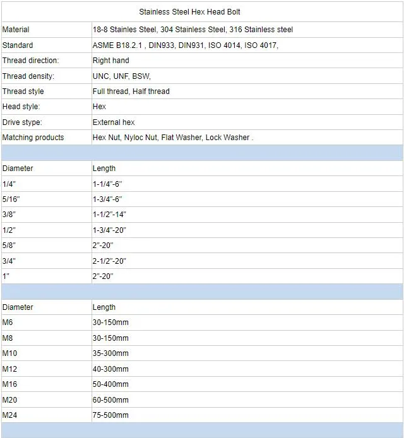Click the "Head style:" label
Viewport: 404px width, 438px height.
[x=21, y=107]
